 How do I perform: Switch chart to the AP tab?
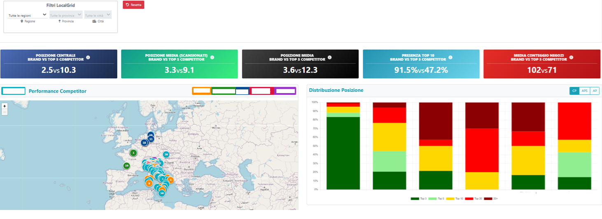(594, 91)
